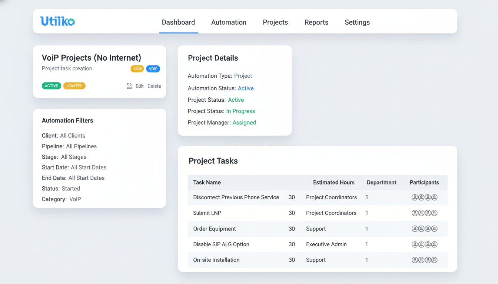Open the Automation tab

pyautogui.click(x=229, y=22)
